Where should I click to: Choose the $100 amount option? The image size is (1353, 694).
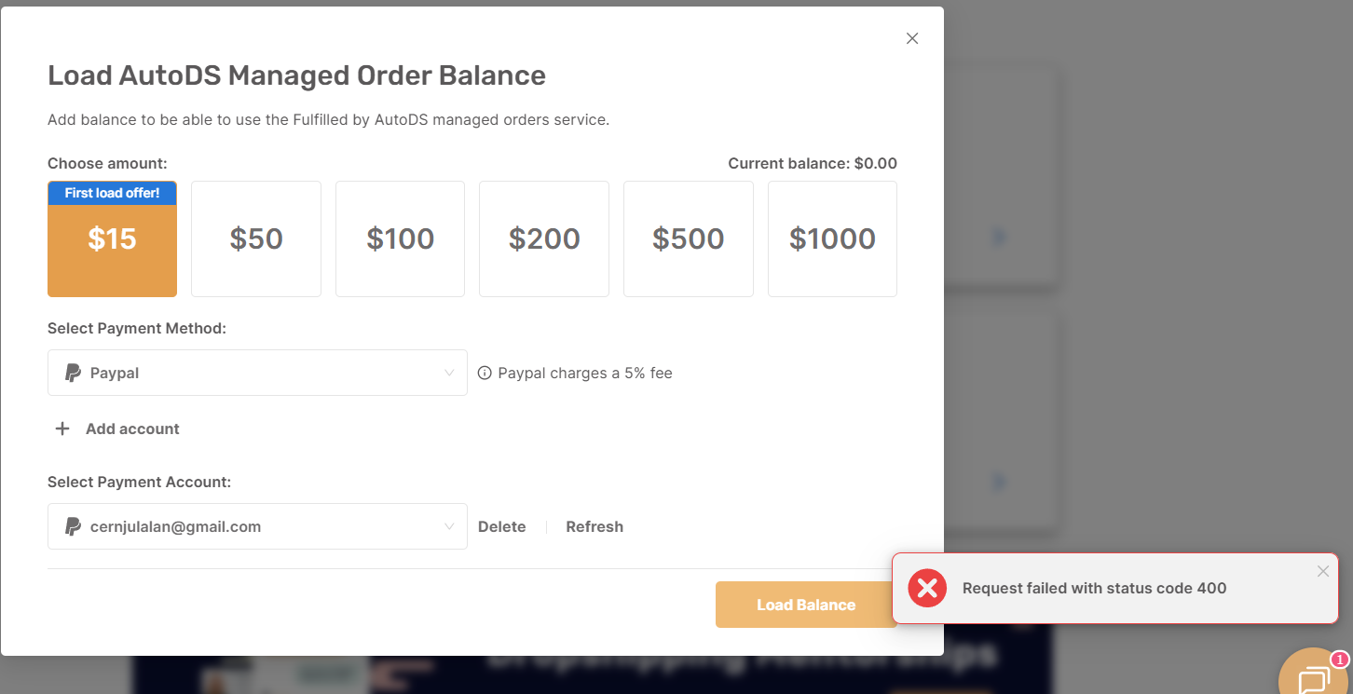(x=400, y=239)
